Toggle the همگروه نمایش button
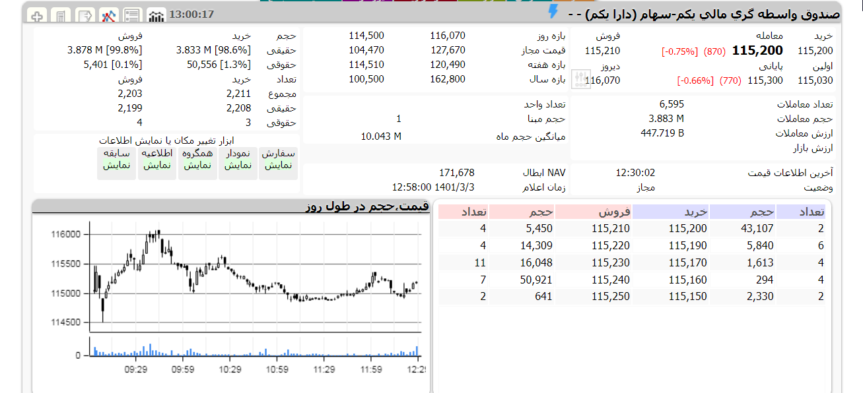The image size is (863, 393). pos(197,164)
